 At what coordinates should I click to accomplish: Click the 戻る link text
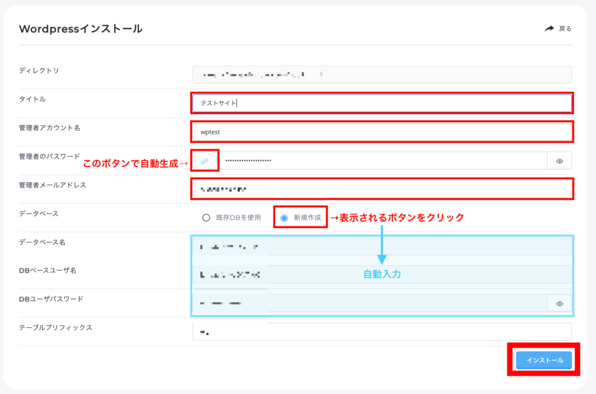[x=565, y=29]
